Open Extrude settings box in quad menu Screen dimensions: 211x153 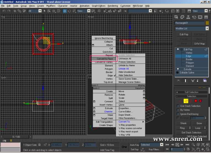(x=94, y=108)
